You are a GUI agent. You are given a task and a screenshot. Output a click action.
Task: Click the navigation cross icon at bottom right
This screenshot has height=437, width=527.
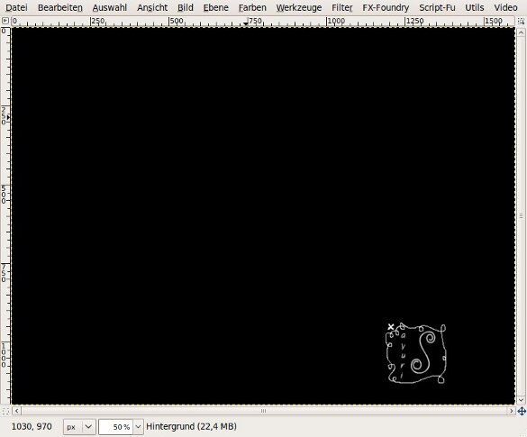click(x=522, y=411)
